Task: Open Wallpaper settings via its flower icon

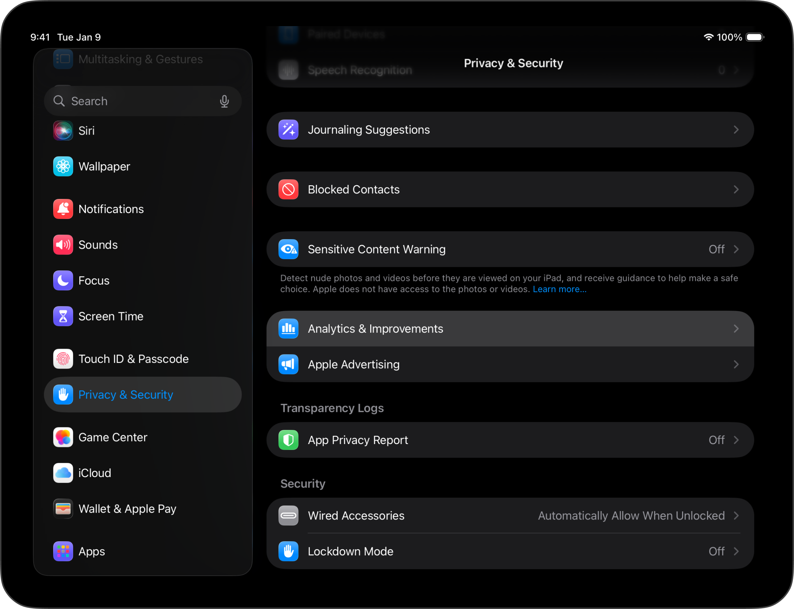Action: click(x=63, y=166)
